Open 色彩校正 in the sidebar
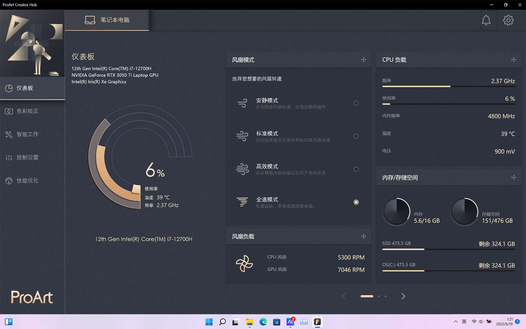Screen dimensions: 526x329 [x=27, y=111]
